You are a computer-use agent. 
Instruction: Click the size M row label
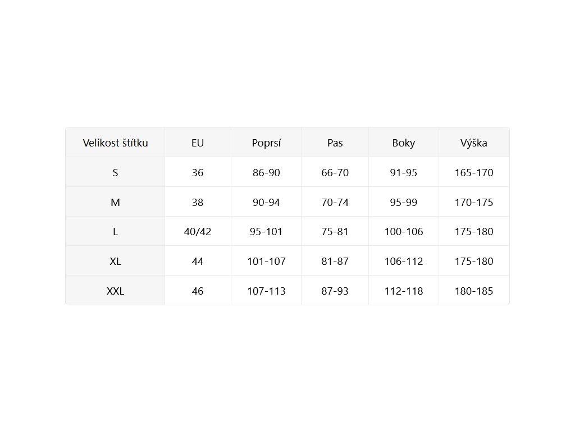click(115, 202)
